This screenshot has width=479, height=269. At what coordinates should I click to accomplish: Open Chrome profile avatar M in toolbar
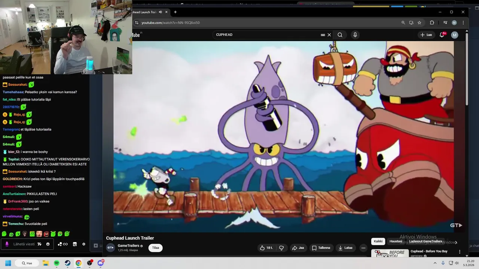(x=454, y=23)
